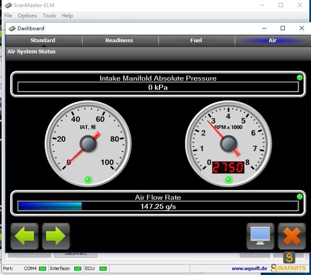The width and height of the screenshot is (311, 275).
Task: Click the blue monitor fullscreen icon
Action: (x=260, y=236)
